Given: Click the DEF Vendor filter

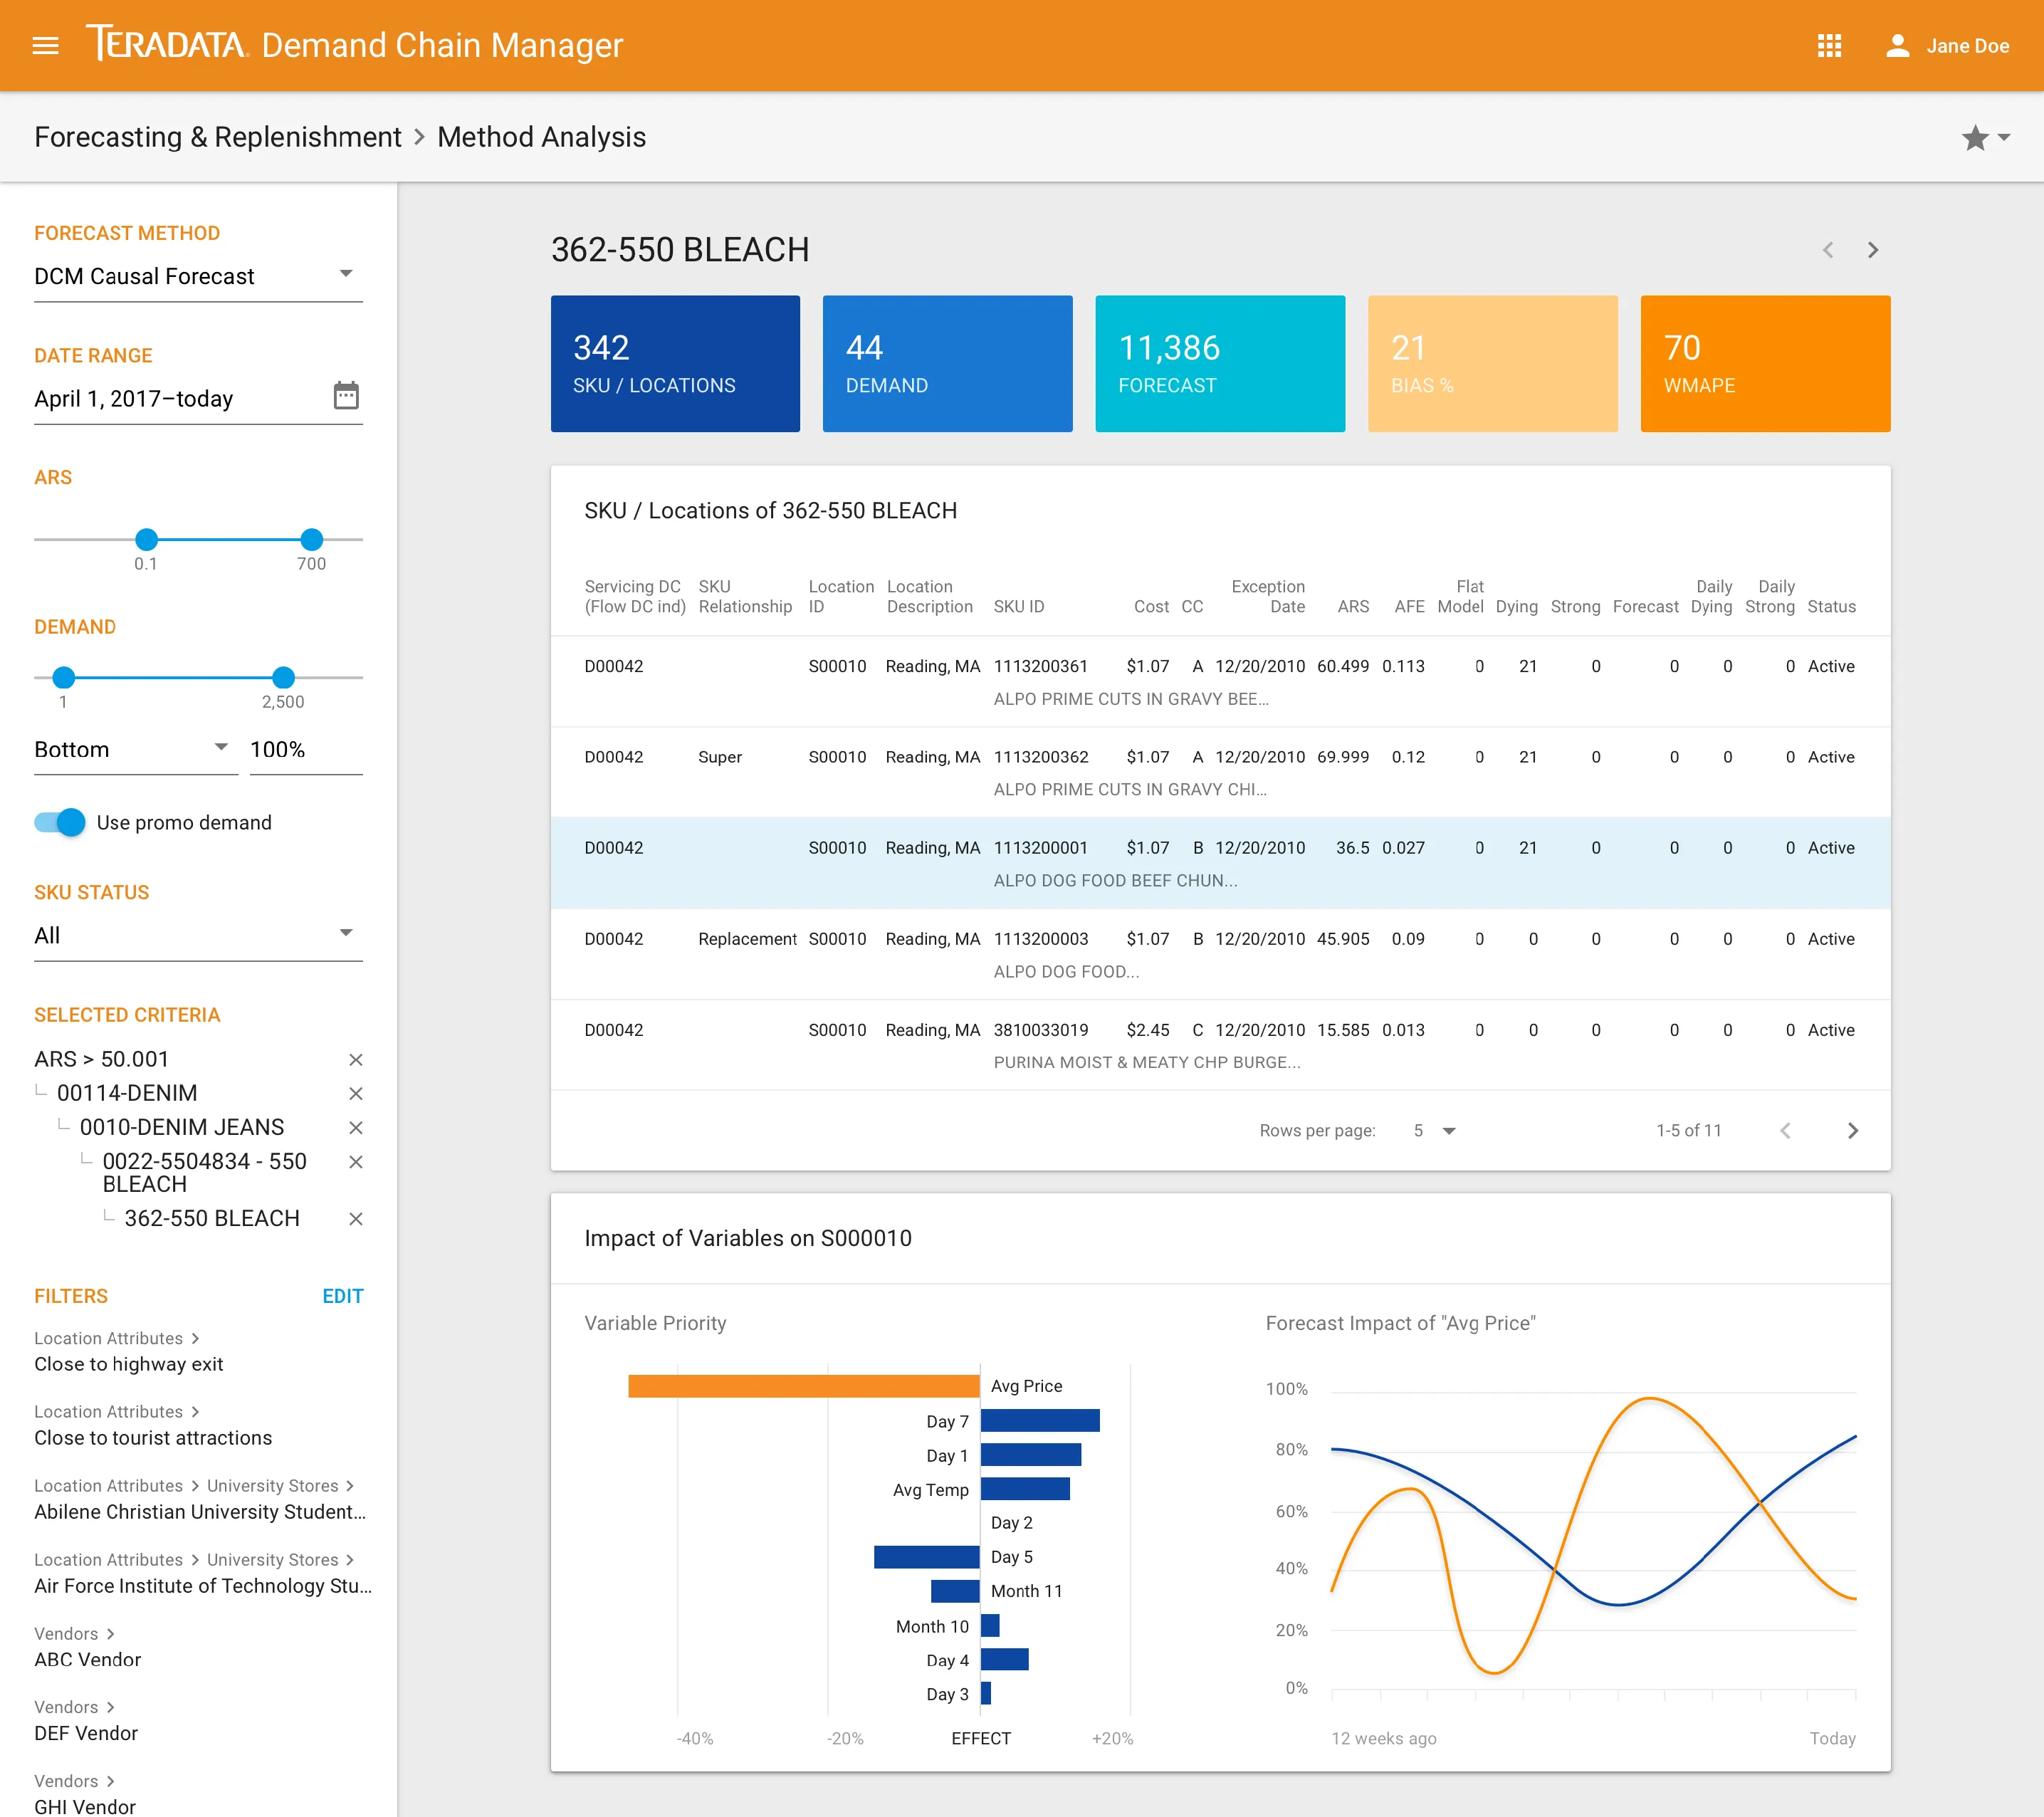Looking at the screenshot, I should 86,1734.
